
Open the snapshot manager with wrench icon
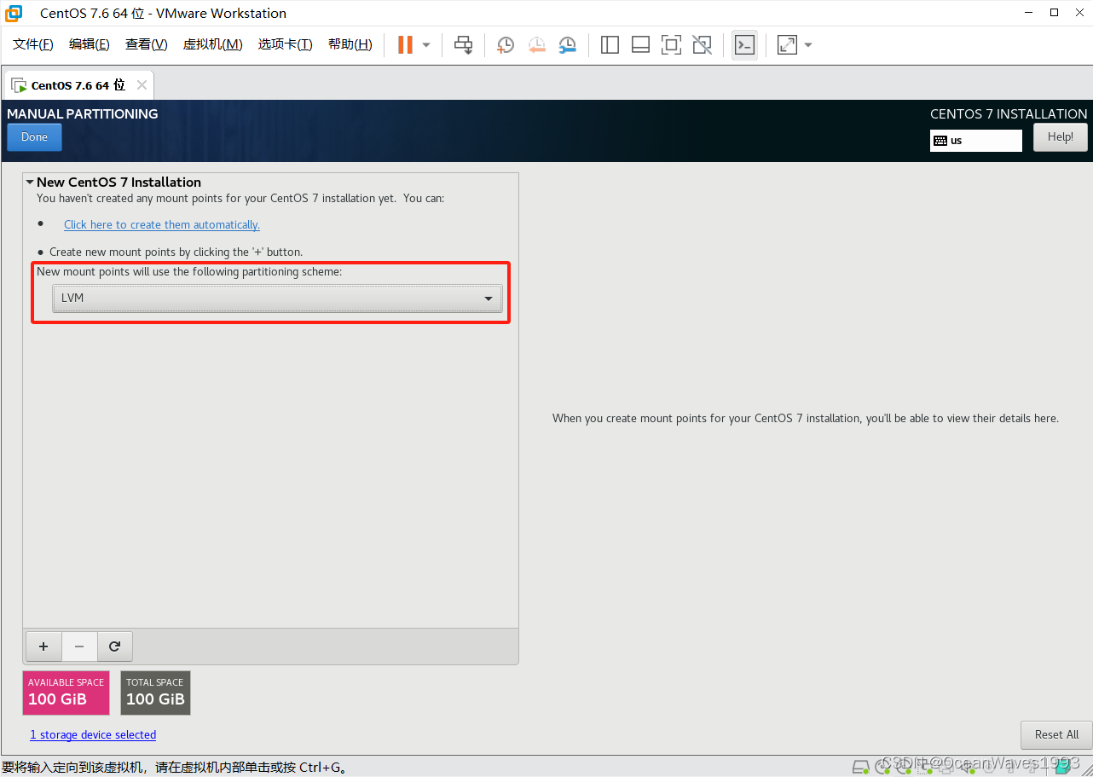(567, 45)
